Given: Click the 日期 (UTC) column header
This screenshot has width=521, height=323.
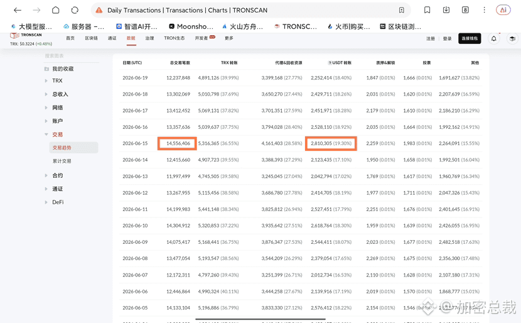Looking at the screenshot, I should pyautogui.click(x=132, y=63).
